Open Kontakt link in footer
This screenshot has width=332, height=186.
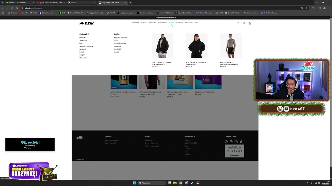click(x=188, y=140)
